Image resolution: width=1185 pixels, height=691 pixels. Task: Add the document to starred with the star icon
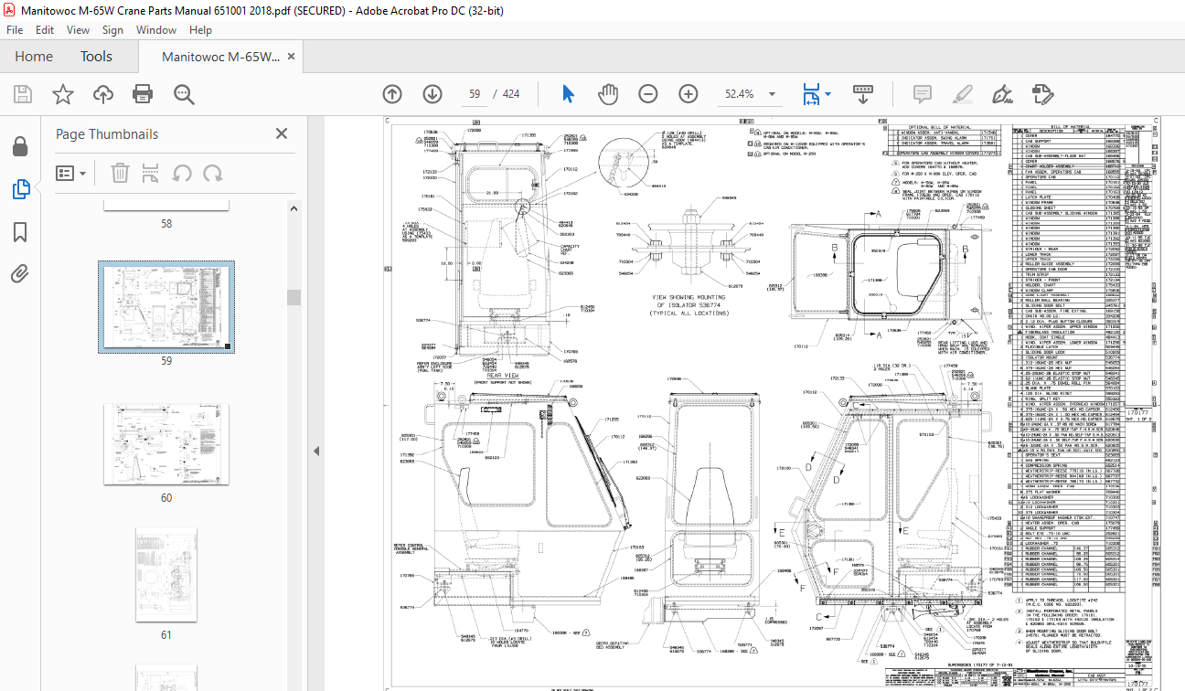pyautogui.click(x=62, y=94)
